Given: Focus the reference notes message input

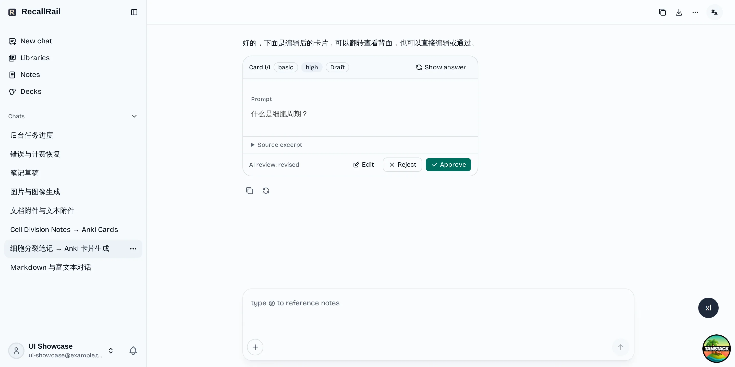Looking at the screenshot, I should click(x=438, y=313).
